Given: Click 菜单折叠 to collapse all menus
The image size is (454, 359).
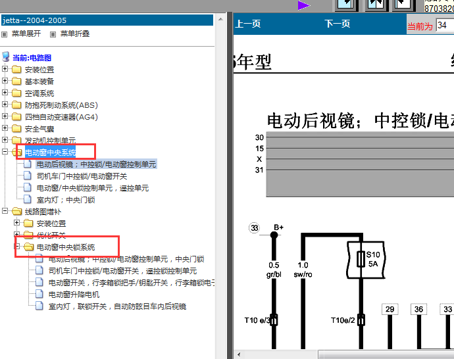Looking at the screenshot, I should pyautogui.click(x=75, y=34).
